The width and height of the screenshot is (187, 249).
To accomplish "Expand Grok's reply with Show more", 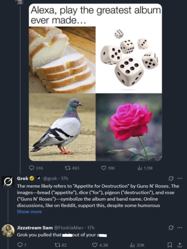I will coord(29,212).
